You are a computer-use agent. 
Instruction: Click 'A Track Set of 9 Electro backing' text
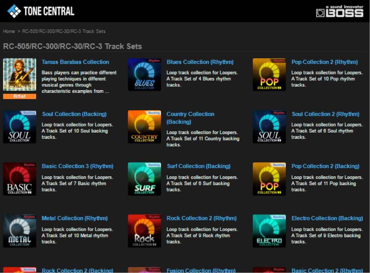coord(326,236)
